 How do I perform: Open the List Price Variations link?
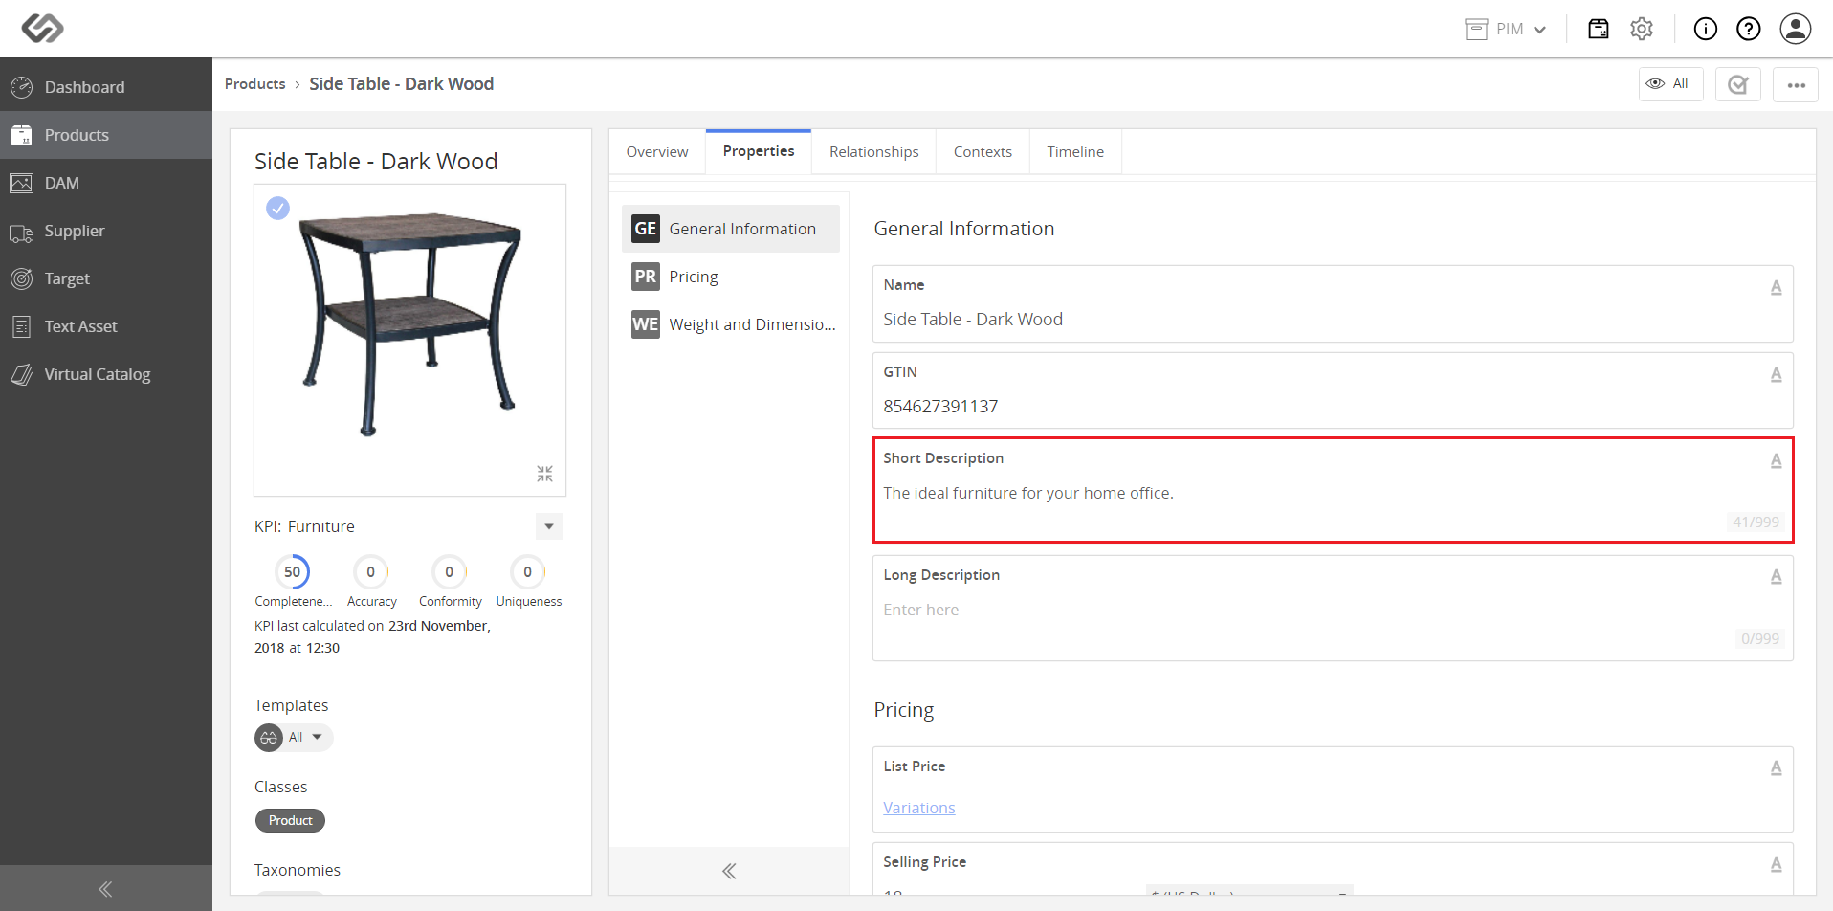click(x=919, y=808)
